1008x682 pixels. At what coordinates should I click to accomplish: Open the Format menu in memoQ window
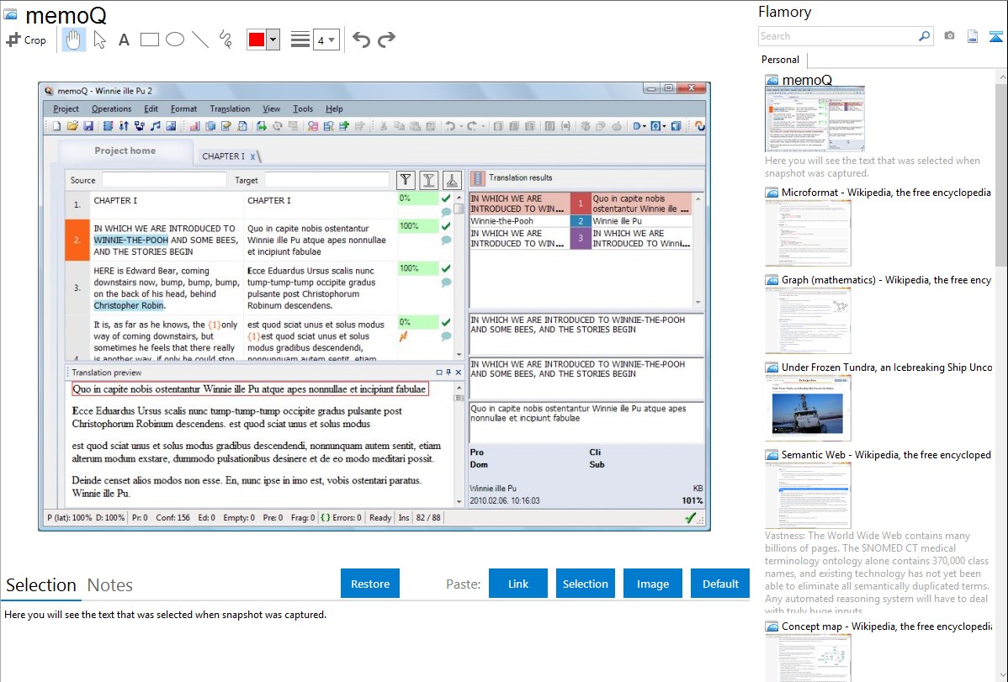[184, 108]
